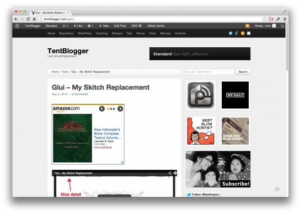Click the video share icon
Screen dimensions: 301x214
pyautogui.click(x=170, y=173)
